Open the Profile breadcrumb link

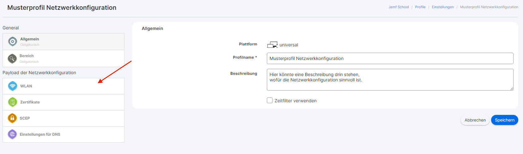(x=420, y=7)
